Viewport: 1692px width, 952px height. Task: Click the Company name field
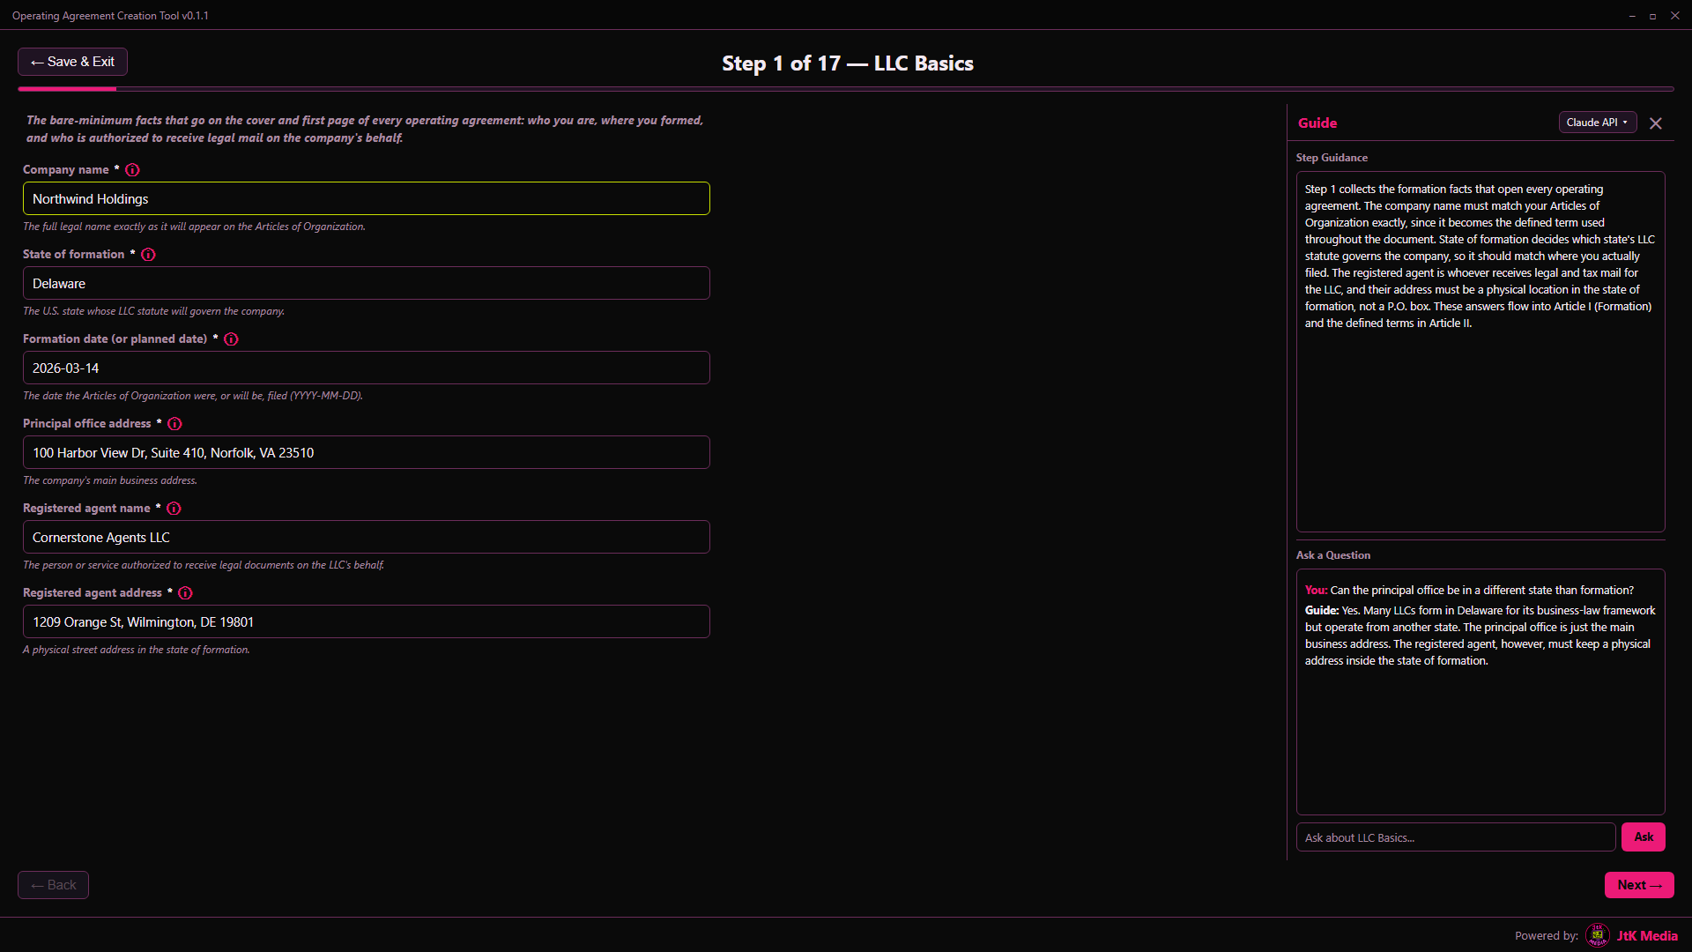click(367, 198)
